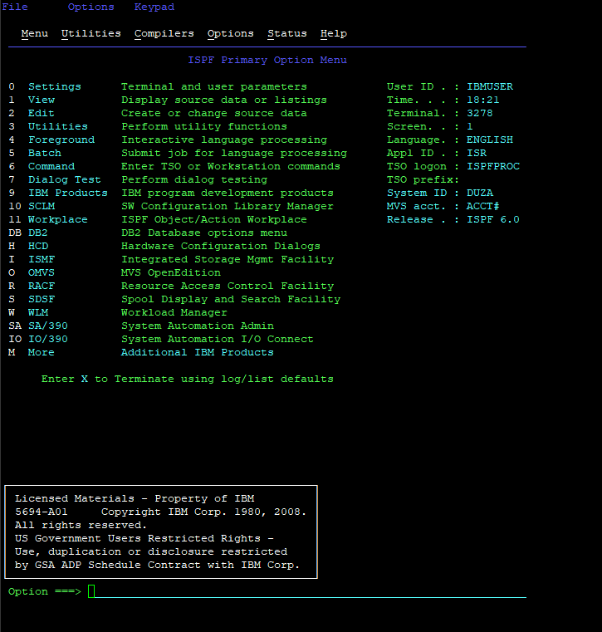Select the RACF option
The width and height of the screenshot is (602, 632).
click(41, 287)
